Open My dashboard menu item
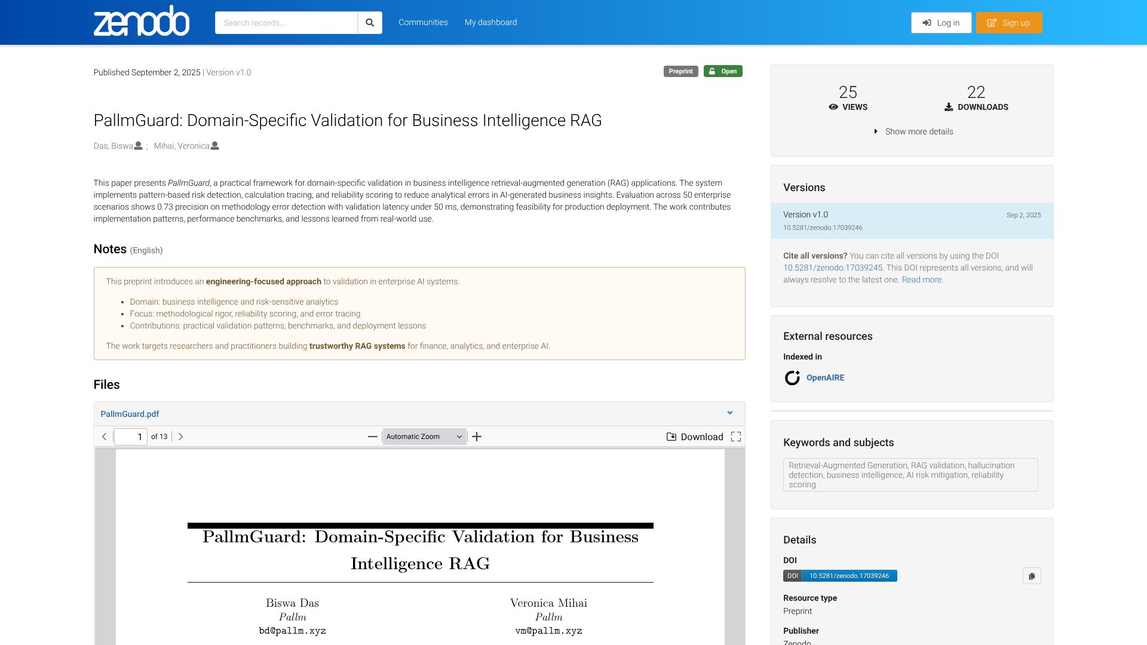 [491, 22]
